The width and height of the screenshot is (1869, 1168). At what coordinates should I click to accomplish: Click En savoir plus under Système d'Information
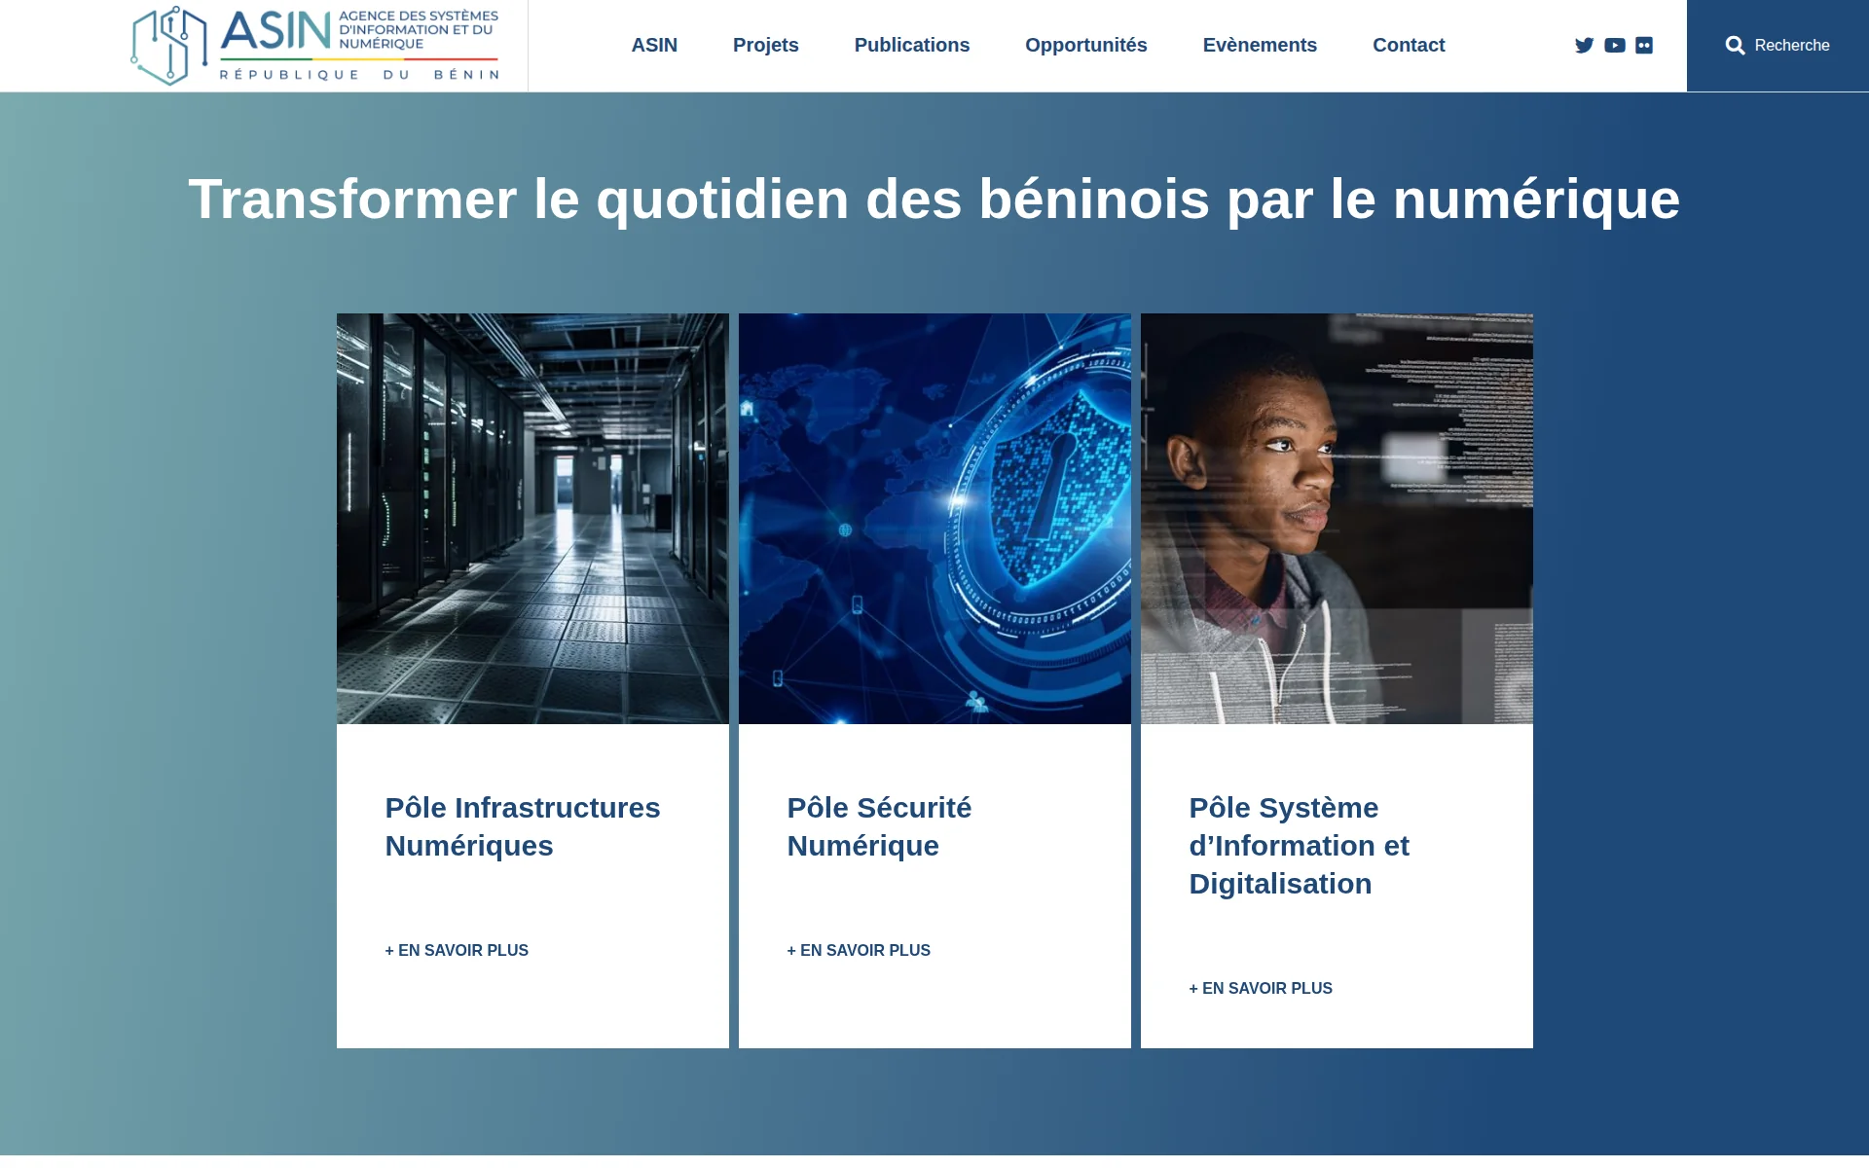point(1261,988)
